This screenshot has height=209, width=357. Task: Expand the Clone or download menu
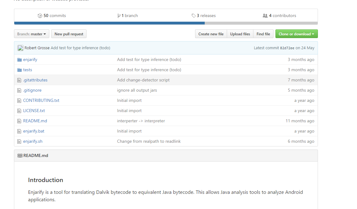click(x=297, y=34)
